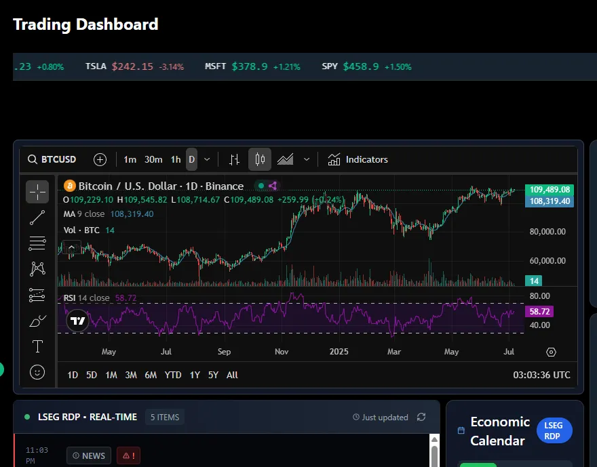Refresh the LSEG RDP news feed
This screenshot has height=467, width=597.
click(x=421, y=417)
